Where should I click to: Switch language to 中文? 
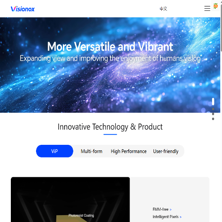163,9
